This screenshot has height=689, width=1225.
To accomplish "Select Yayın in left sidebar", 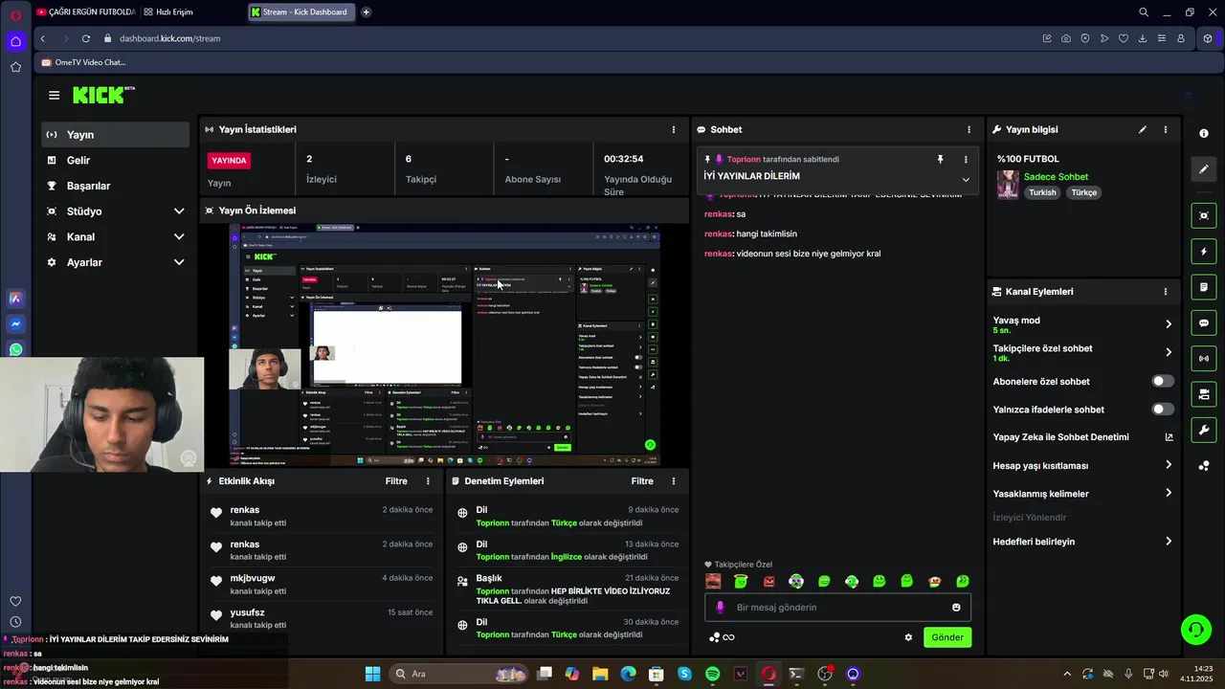I will click(115, 135).
